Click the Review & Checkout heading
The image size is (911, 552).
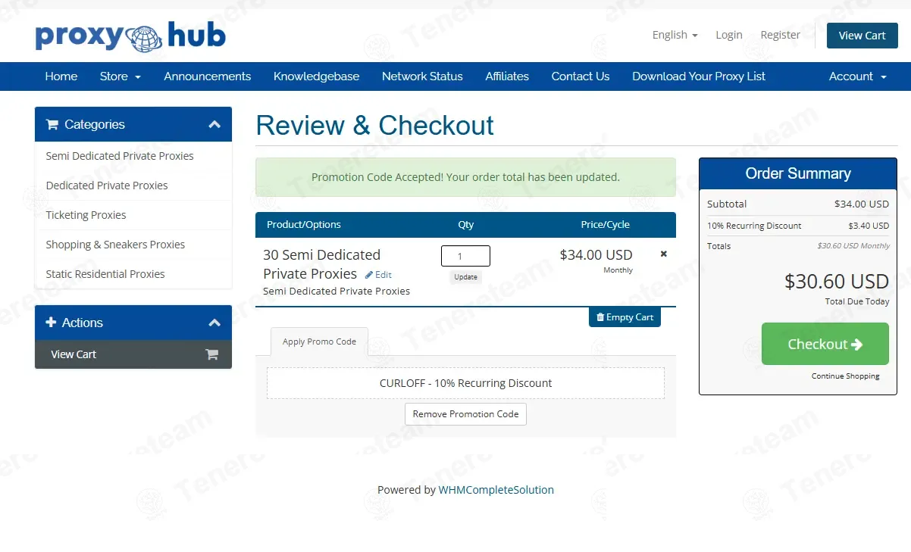(374, 126)
